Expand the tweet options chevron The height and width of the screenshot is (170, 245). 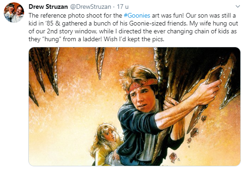point(238,6)
